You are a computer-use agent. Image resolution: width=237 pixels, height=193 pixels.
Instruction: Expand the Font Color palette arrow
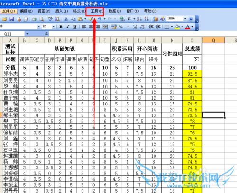(192, 27)
